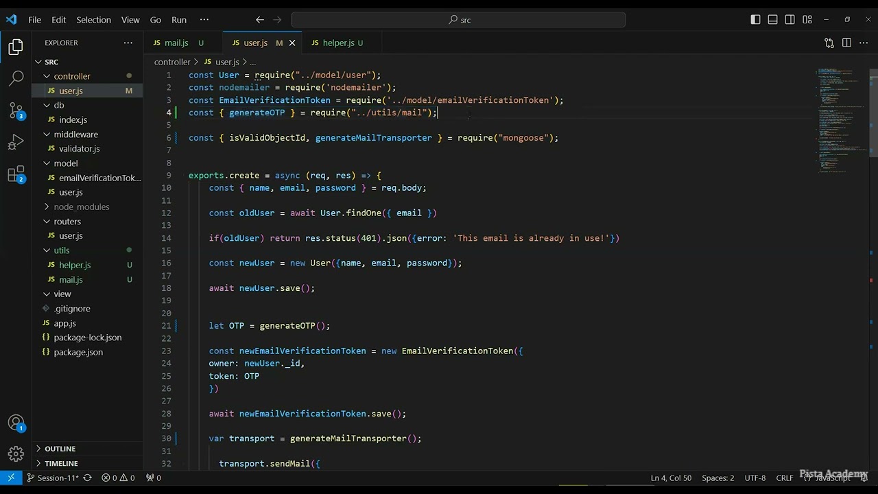The image size is (878, 494).
Task: Close the user.js editor tab
Action: coord(292,43)
